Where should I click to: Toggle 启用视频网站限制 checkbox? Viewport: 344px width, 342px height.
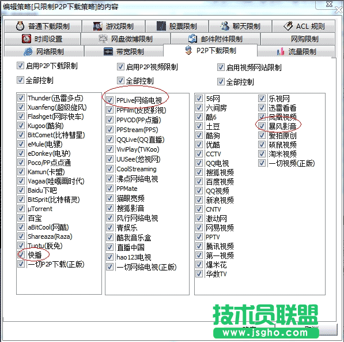pos(221,67)
